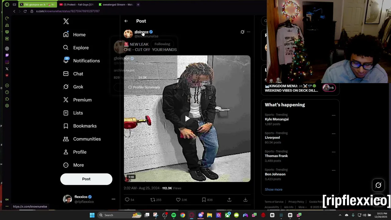Click the download icon under the post
The image size is (391, 220).
pyautogui.click(x=245, y=200)
